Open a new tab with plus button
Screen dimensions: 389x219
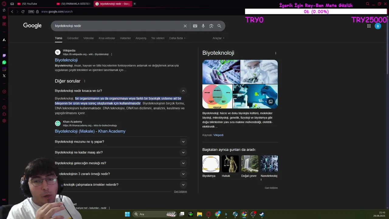[135, 4]
